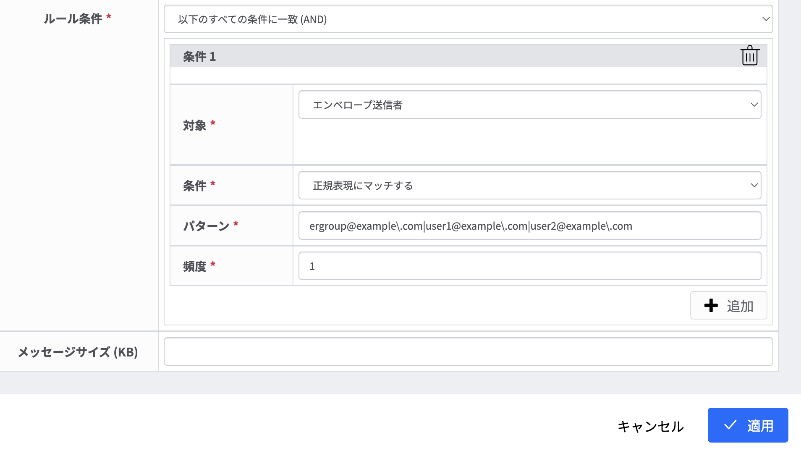801x456 pixels.
Task: Apply the rule with 適用 button
Action: 748,425
